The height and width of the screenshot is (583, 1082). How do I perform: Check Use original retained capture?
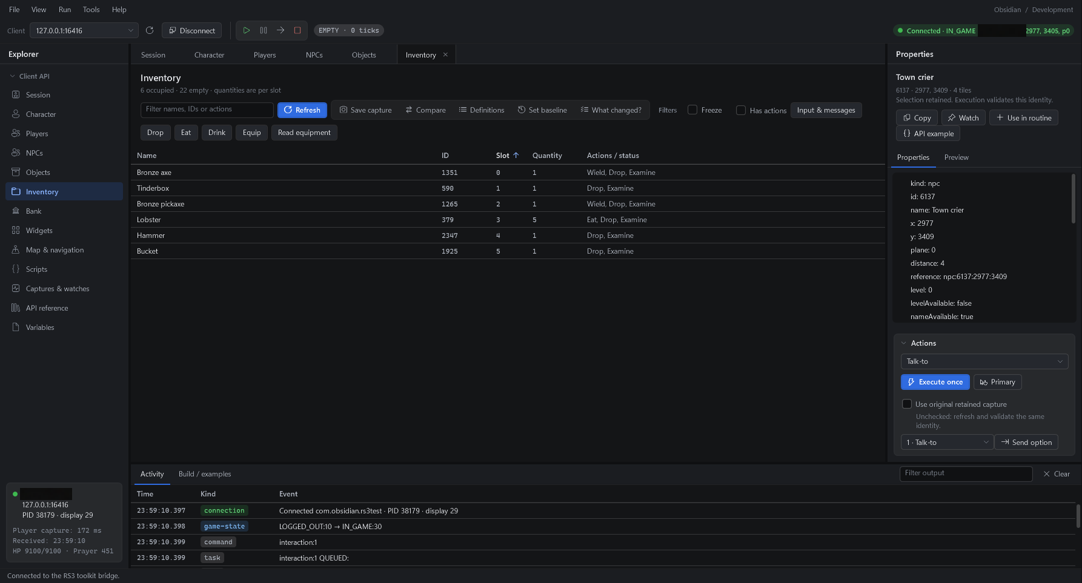coord(907,404)
